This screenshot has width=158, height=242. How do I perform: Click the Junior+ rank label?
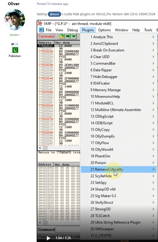[x=14, y=35]
